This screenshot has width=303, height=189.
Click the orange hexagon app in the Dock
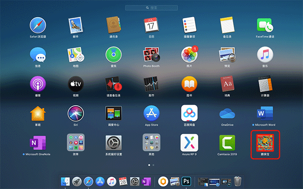point(163,182)
